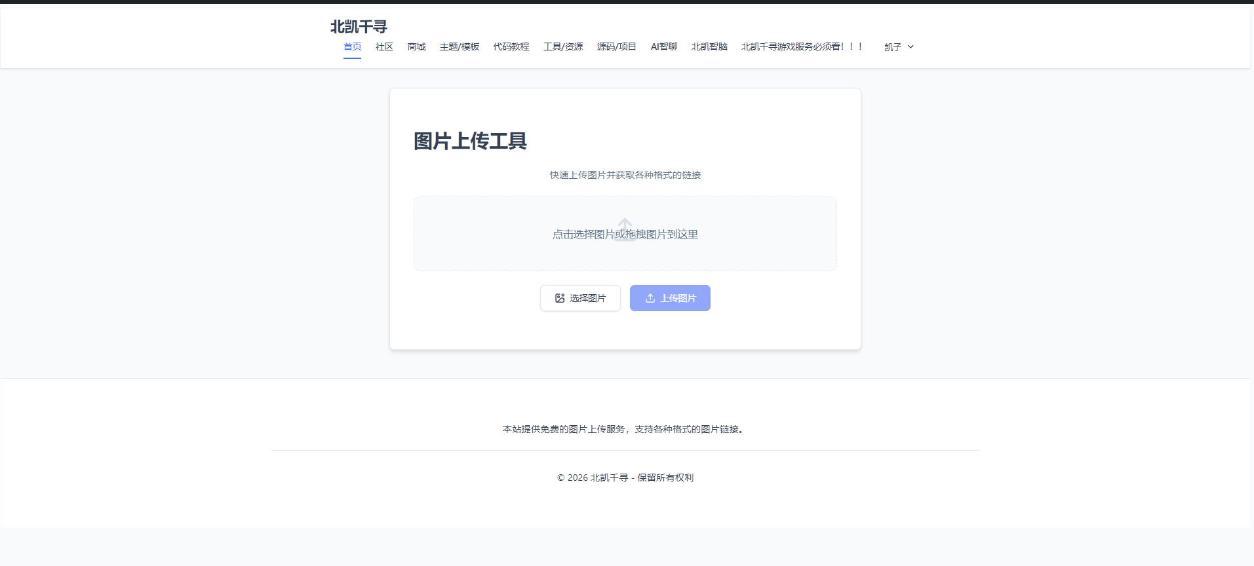Click the 上传图片 button

pos(670,298)
